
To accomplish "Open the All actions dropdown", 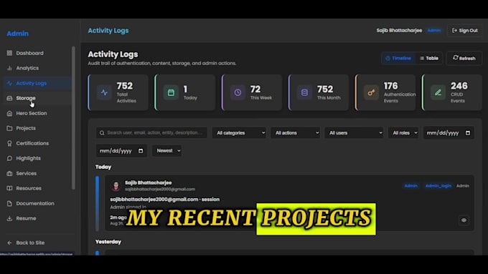I will pyautogui.click(x=296, y=133).
